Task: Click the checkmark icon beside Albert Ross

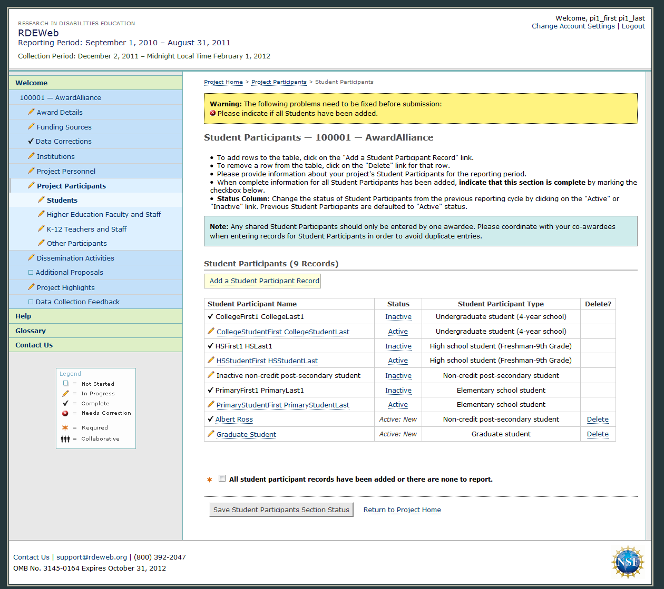Action: tap(211, 420)
